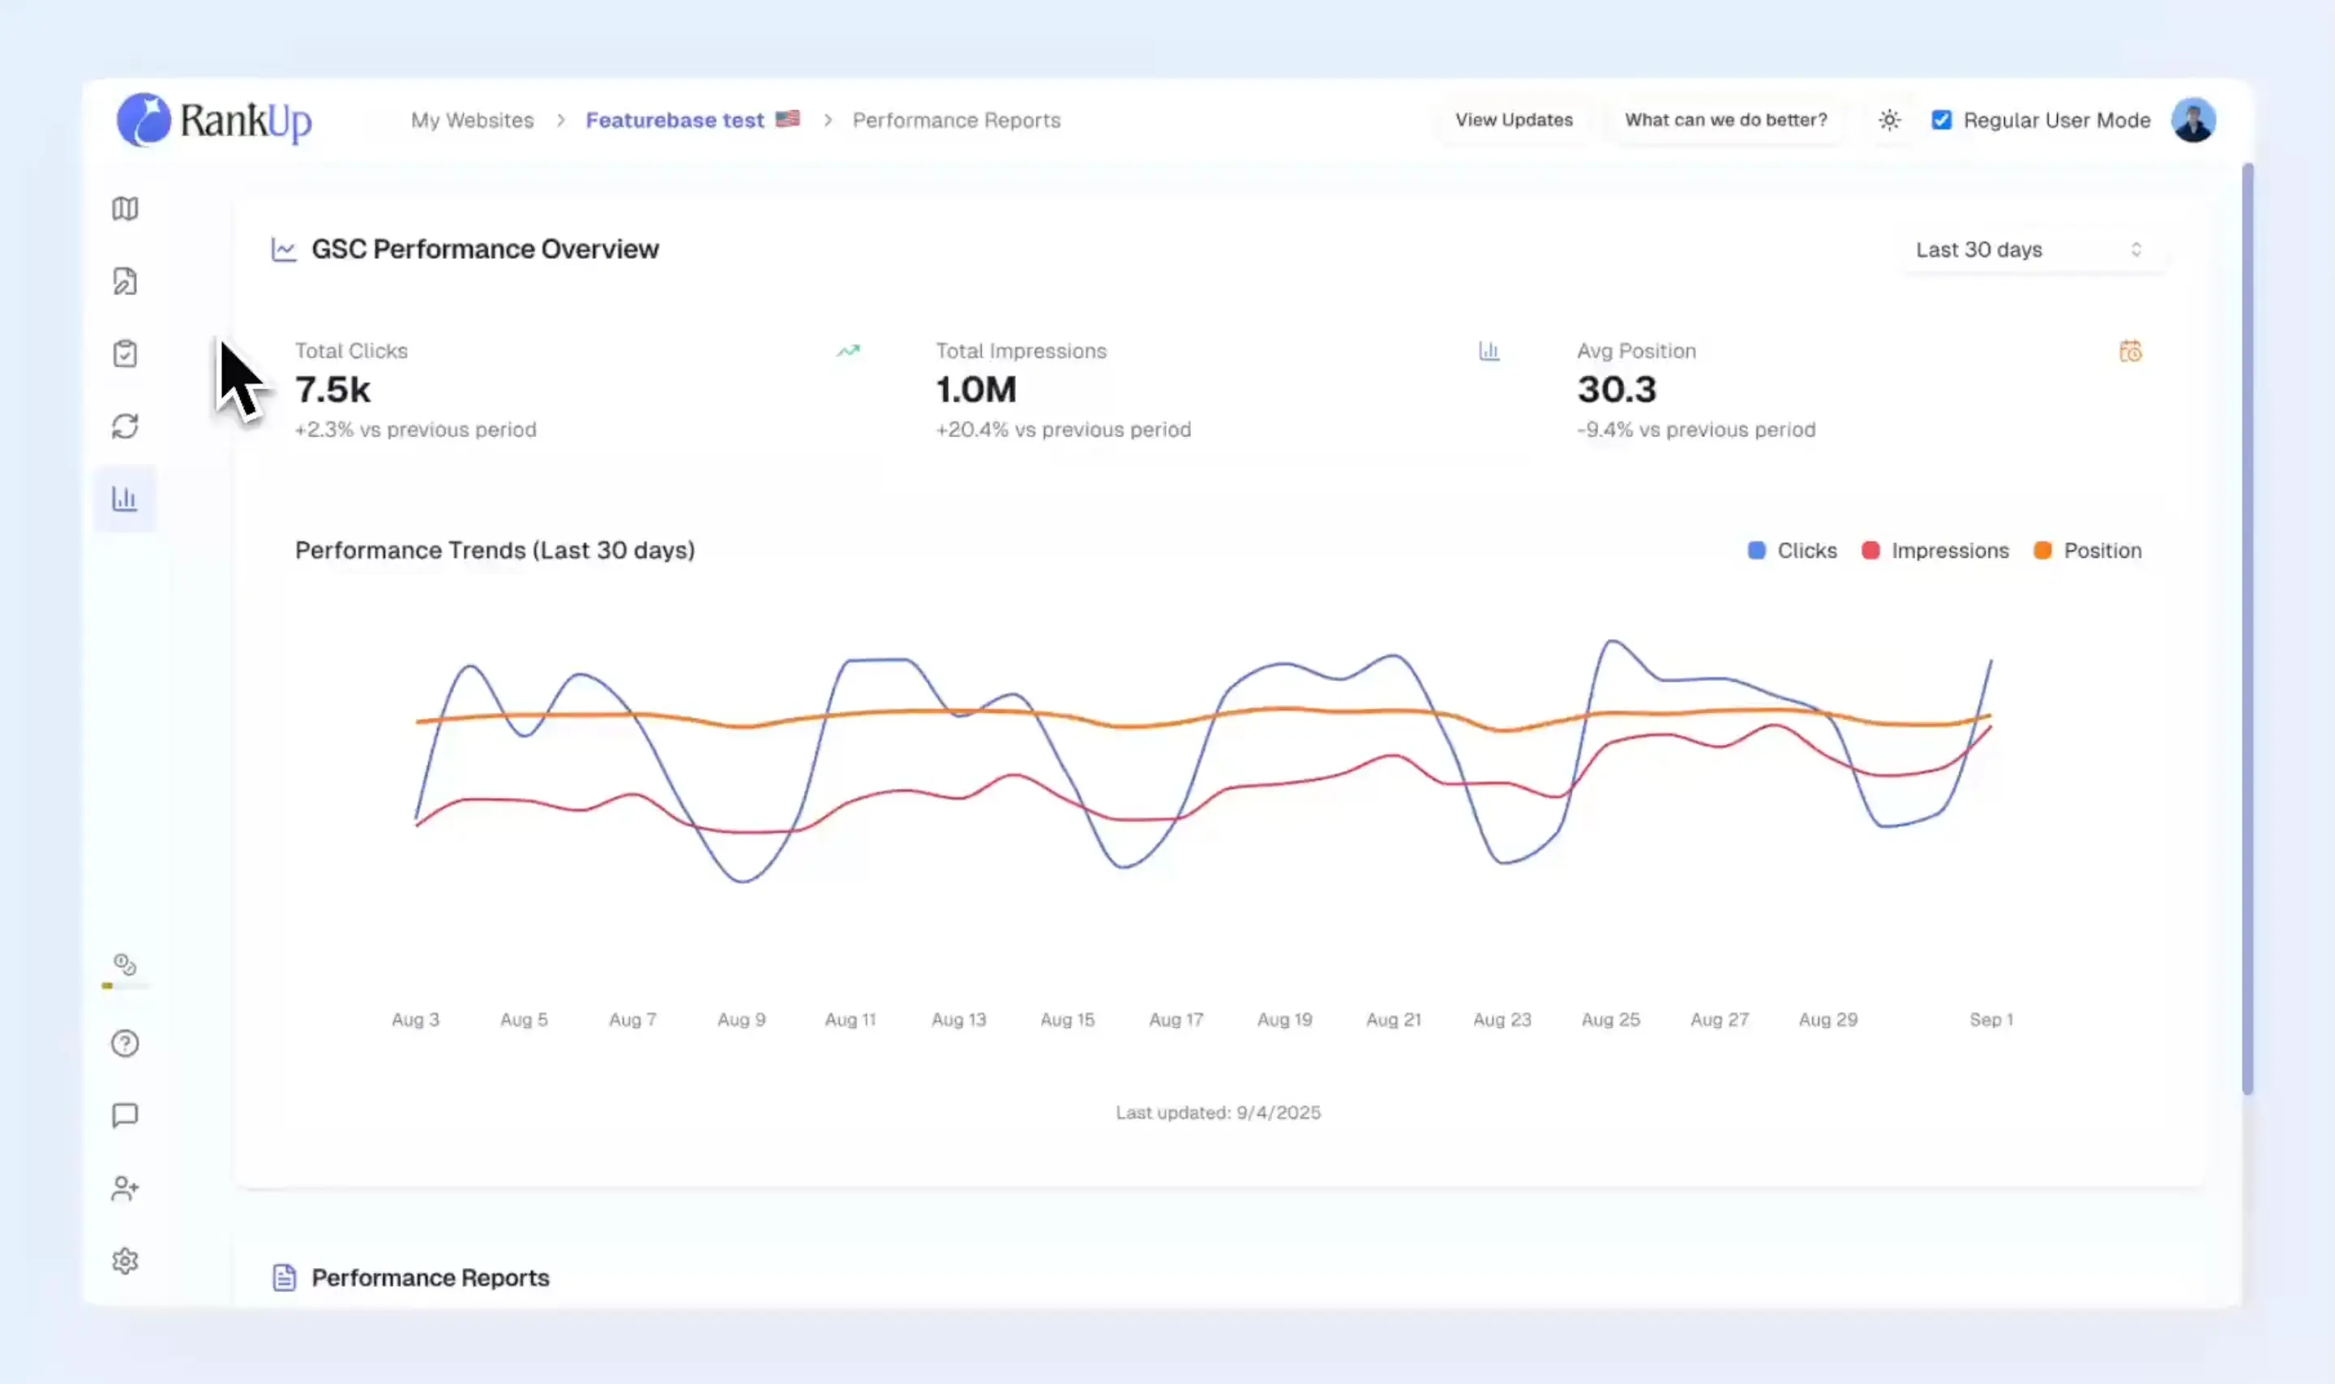Select the bar chart reports sidebar icon
Screen dimensions: 2335x1384
(x=125, y=499)
